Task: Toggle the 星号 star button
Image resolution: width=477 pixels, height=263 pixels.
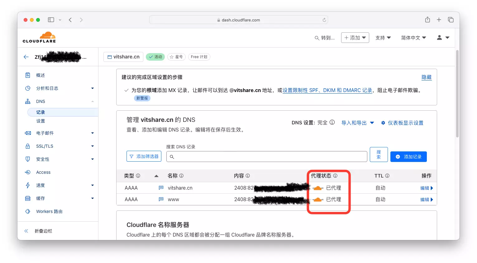Action: 176,57
